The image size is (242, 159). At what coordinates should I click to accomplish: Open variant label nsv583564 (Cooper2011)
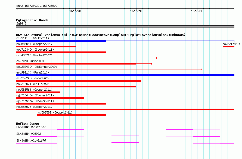tap(34, 90)
